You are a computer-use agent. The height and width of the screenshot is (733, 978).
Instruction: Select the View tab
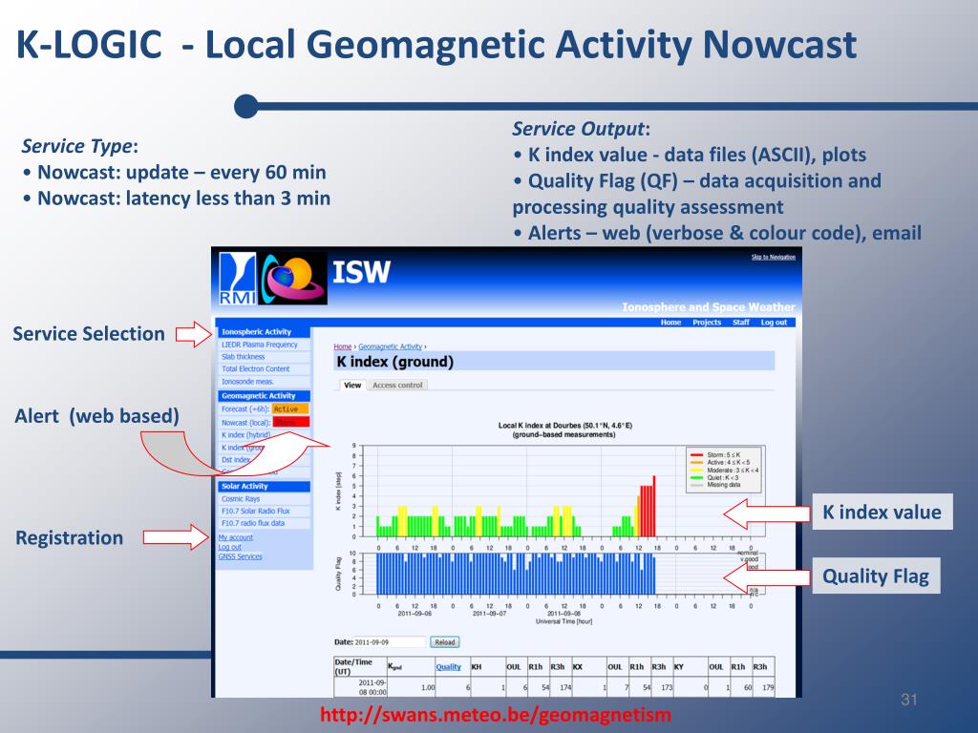pos(352,385)
